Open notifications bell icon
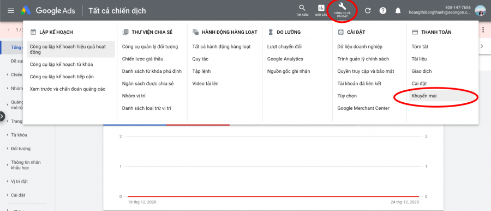 click(398, 11)
